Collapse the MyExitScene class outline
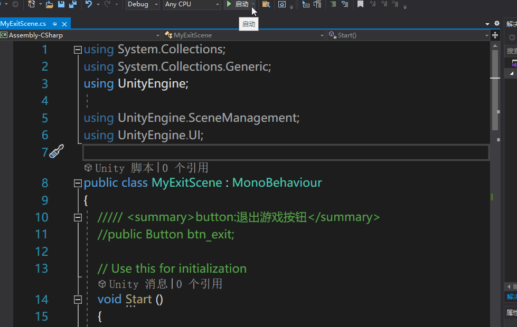This screenshot has width=517, height=327. (78, 182)
